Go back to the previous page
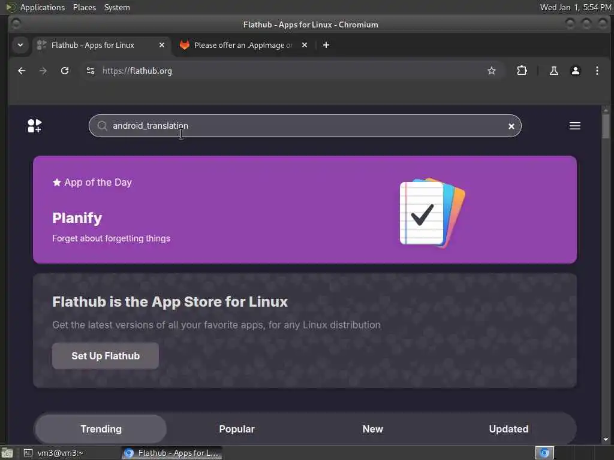 tap(22, 71)
